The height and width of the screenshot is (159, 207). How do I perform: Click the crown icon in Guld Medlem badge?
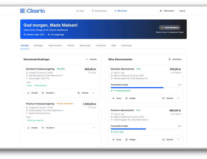click(x=162, y=28)
